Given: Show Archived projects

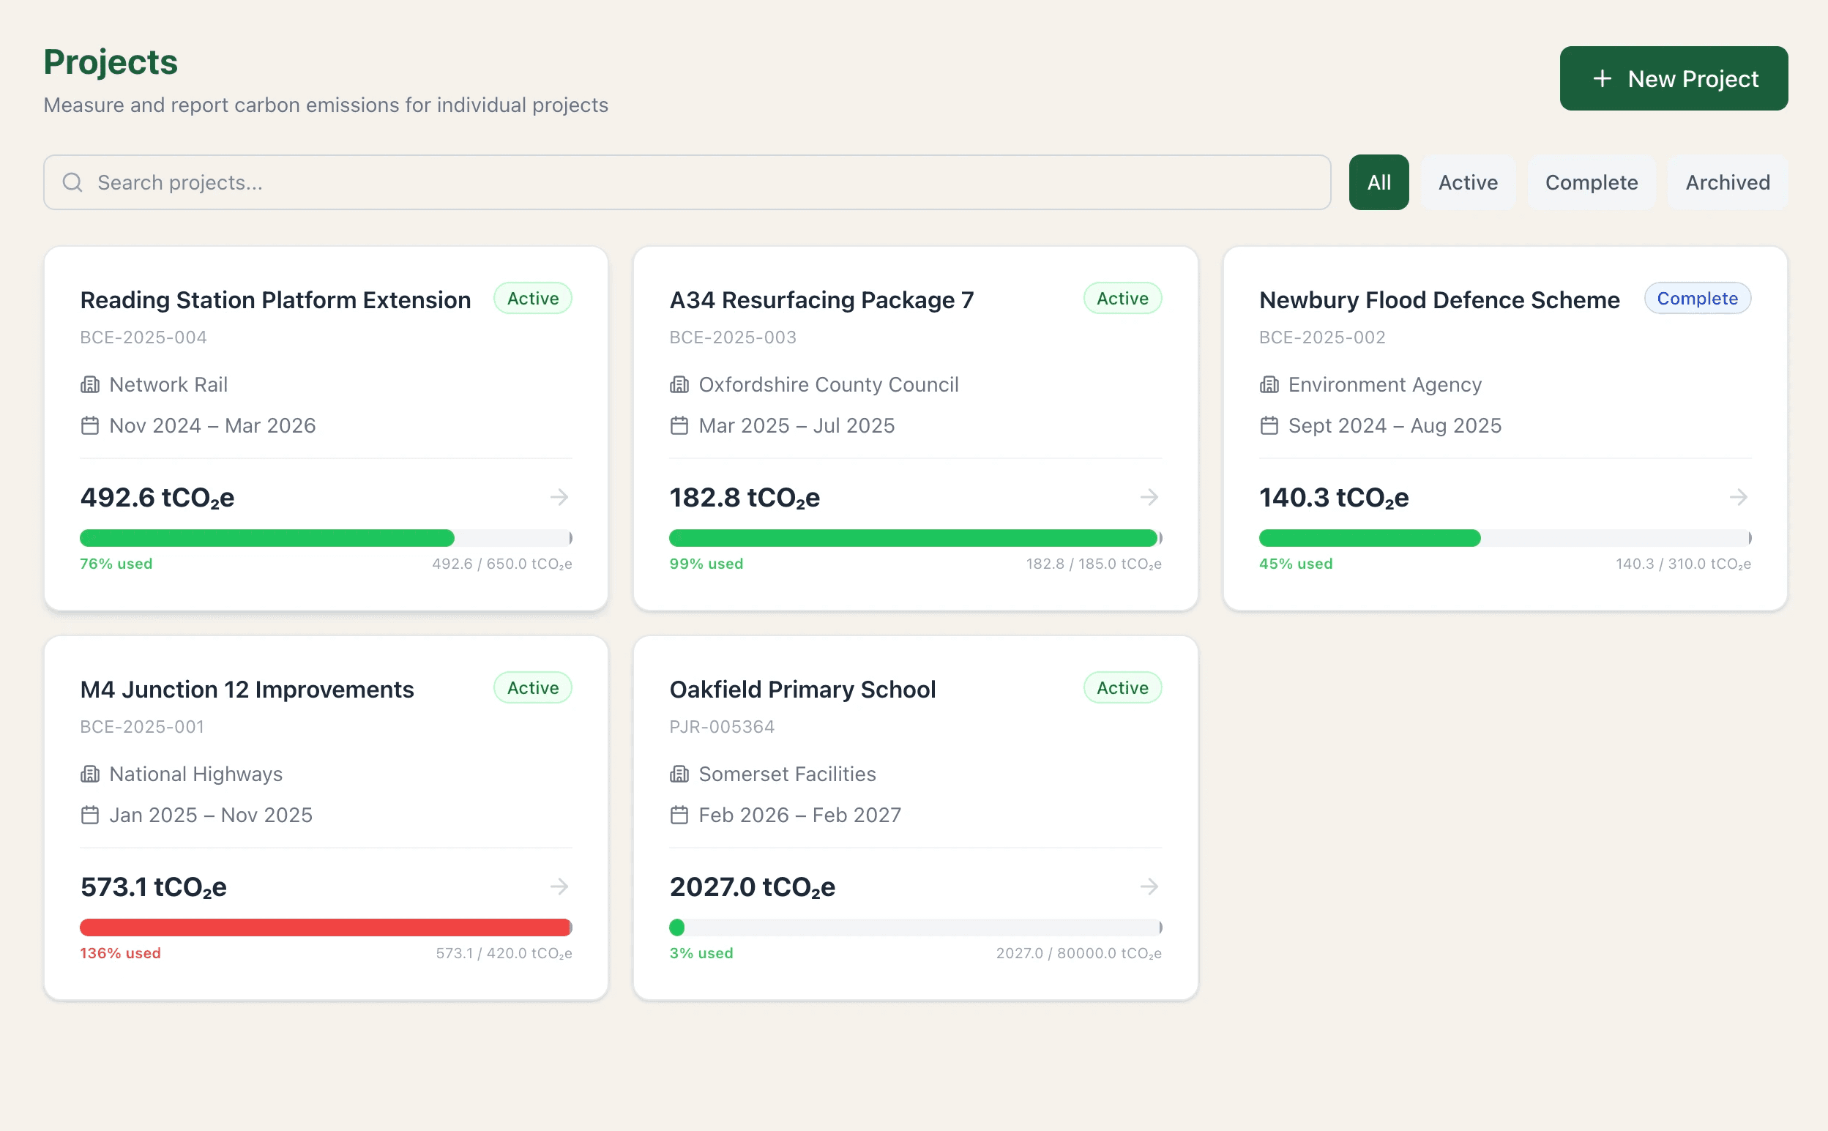Looking at the screenshot, I should click(x=1727, y=182).
